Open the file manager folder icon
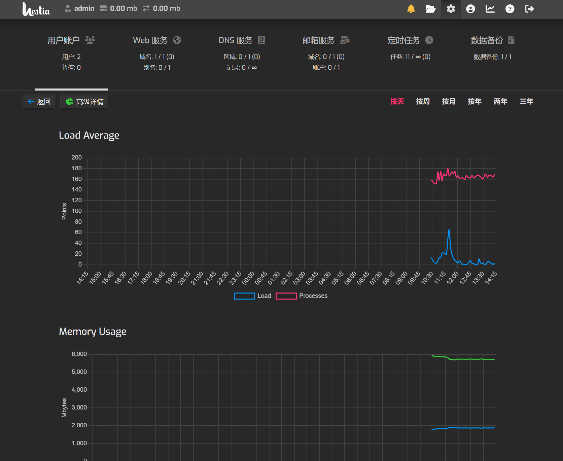 430,9
